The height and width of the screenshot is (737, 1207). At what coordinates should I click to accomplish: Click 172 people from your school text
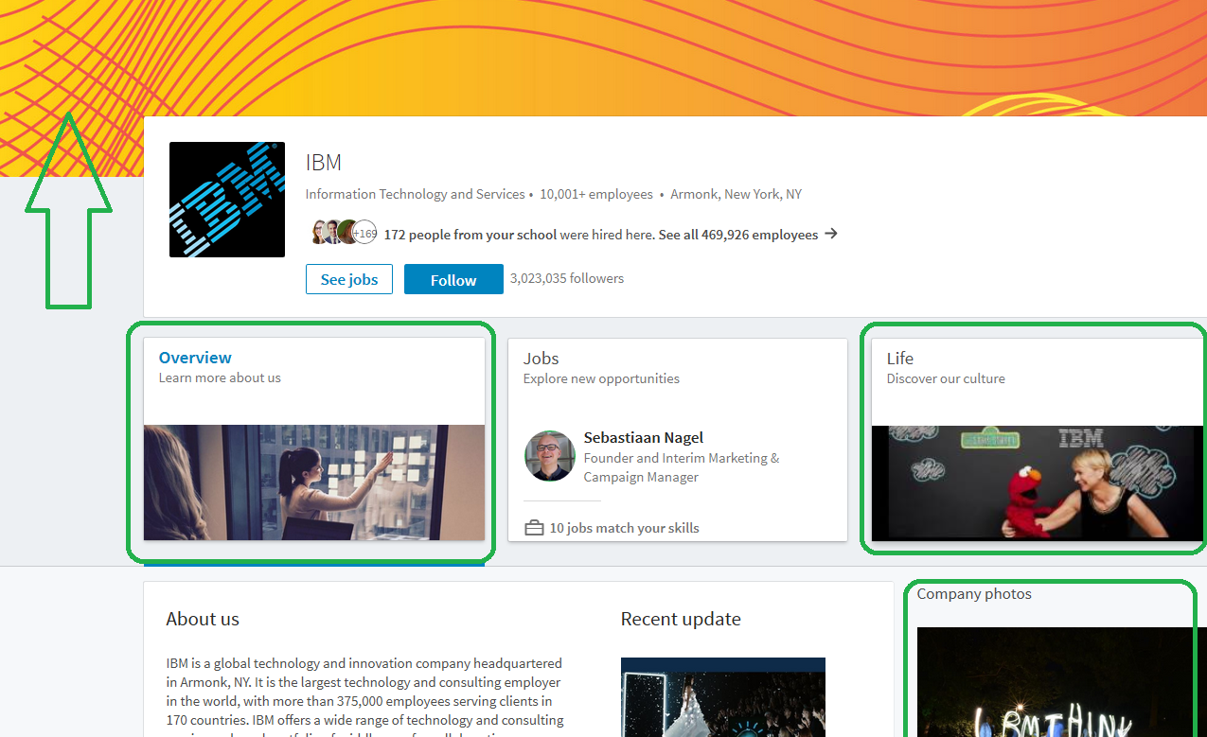pyautogui.click(x=470, y=235)
